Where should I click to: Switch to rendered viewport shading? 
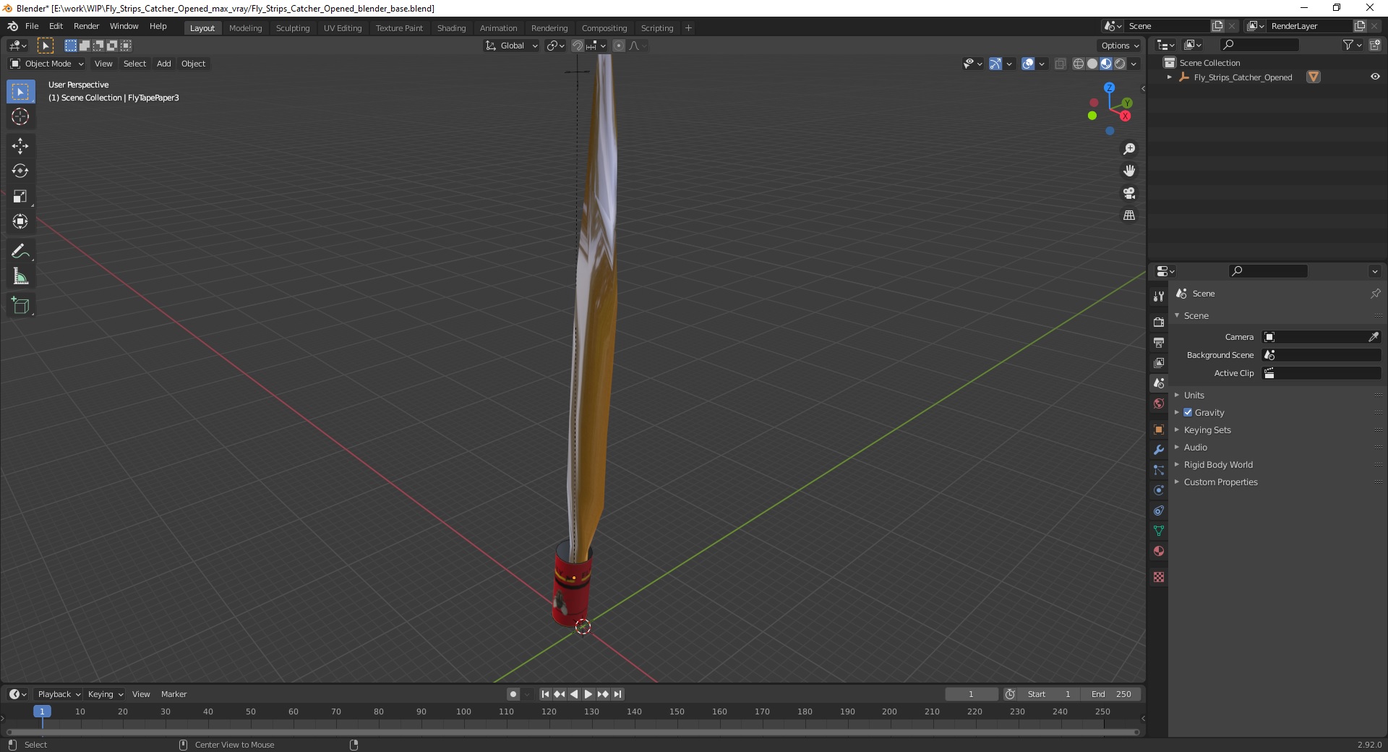point(1120,64)
